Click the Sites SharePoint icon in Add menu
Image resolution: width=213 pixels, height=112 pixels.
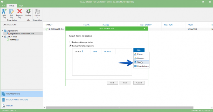(135, 62)
